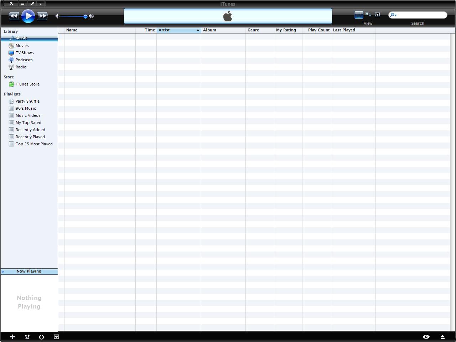The width and height of the screenshot is (456, 342).
Task: Sort by the Name column
Action: pos(100,30)
